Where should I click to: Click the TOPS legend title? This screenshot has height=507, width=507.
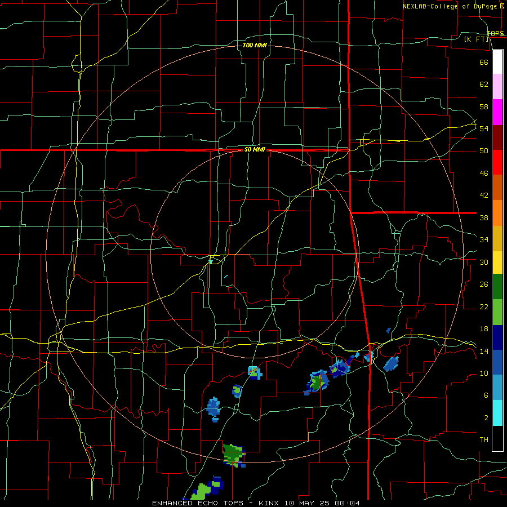pyautogui.click(x=495, y=33)
